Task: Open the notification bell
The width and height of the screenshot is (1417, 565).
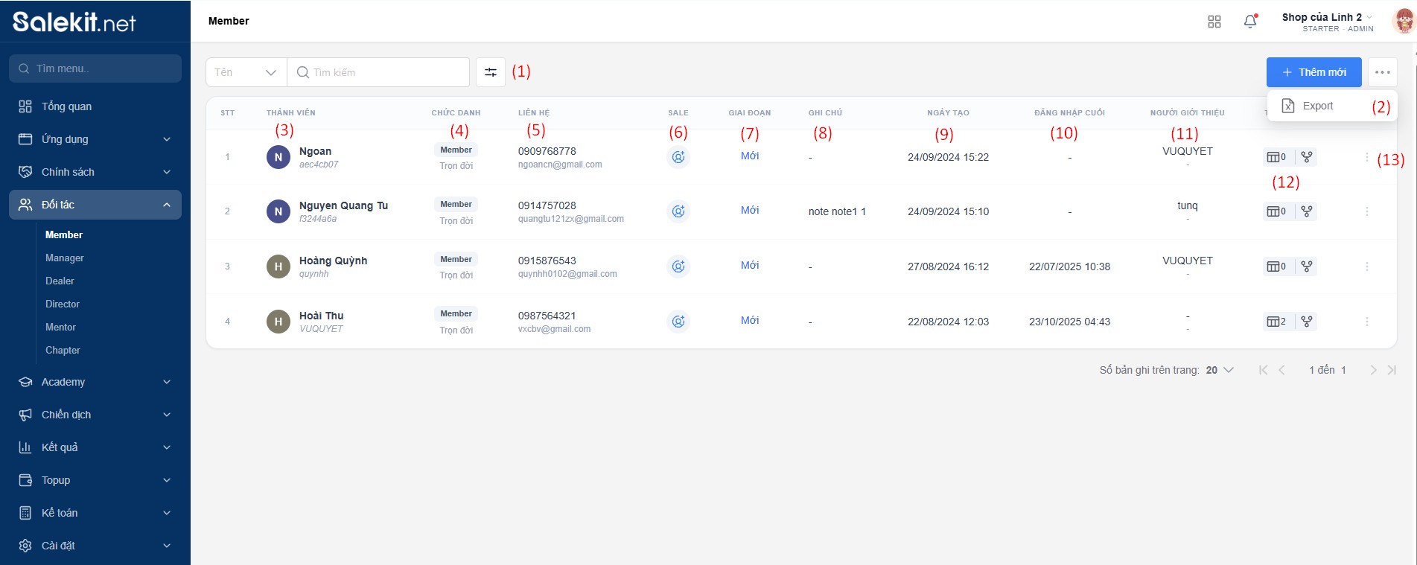Action: (x=1250, y=22)
